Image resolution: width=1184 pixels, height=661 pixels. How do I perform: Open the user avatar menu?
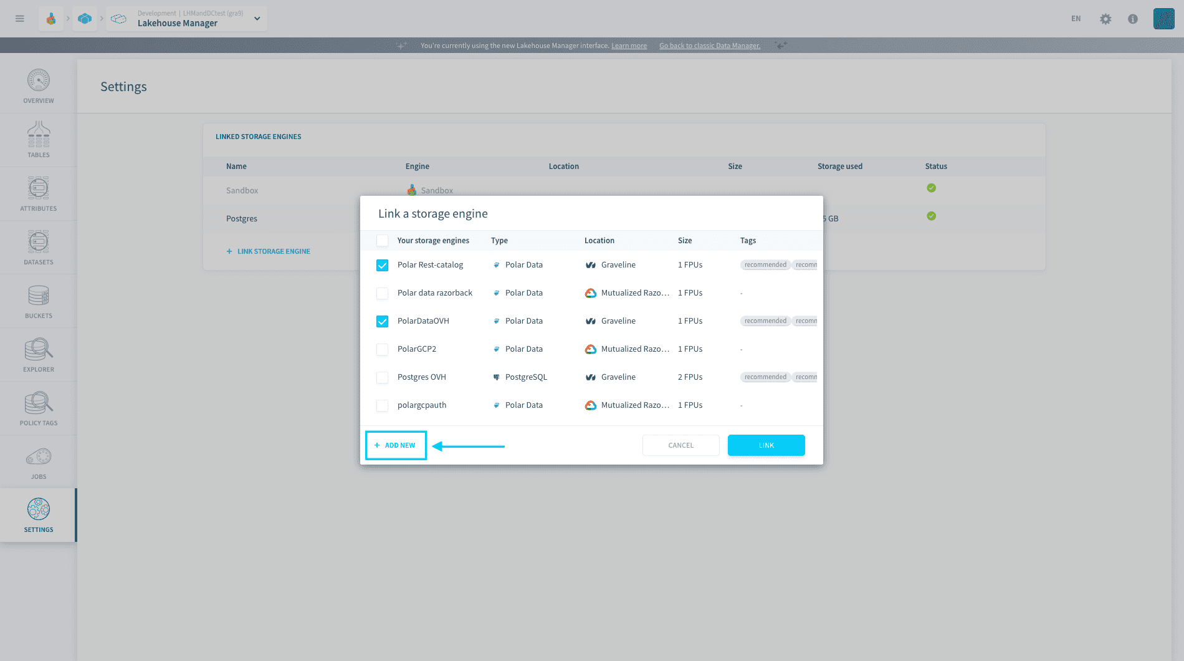click(x=1163, y=19)
